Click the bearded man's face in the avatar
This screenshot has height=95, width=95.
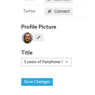pyautogui.click(x=27, y=38)
